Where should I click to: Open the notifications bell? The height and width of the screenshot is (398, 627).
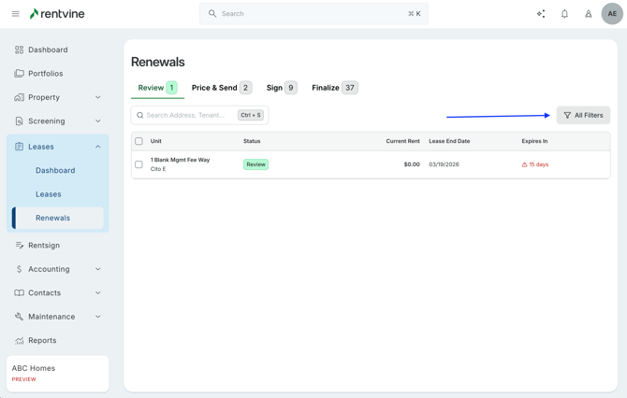pyautogui.click(x=564, y=14)
